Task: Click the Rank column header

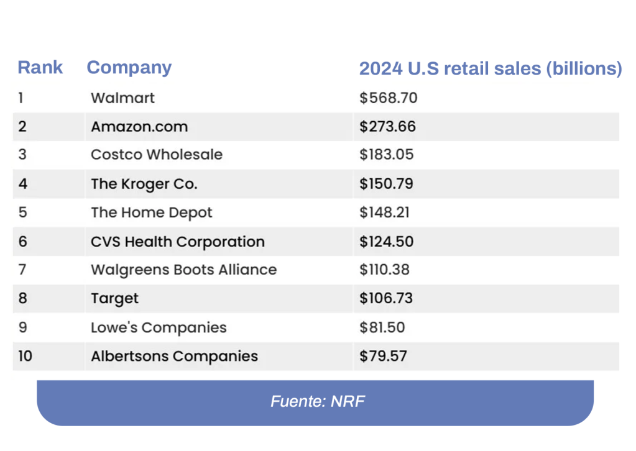Action: tap(40, 67)
